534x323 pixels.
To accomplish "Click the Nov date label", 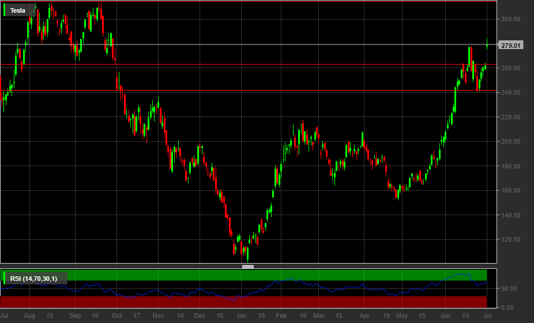I will pyautogui.click(x=159, y=316).
